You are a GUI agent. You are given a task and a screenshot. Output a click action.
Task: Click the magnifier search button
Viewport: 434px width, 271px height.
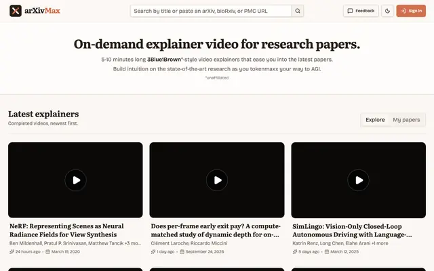[x=298, y=11]
